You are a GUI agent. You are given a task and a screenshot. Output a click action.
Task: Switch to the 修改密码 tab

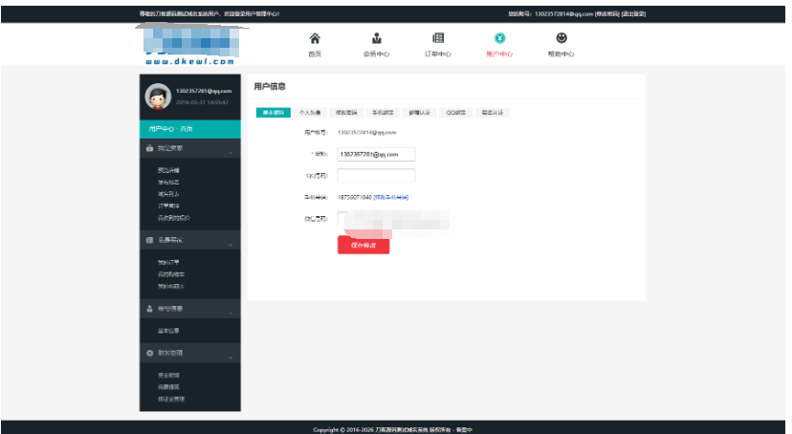pos(346,113)
